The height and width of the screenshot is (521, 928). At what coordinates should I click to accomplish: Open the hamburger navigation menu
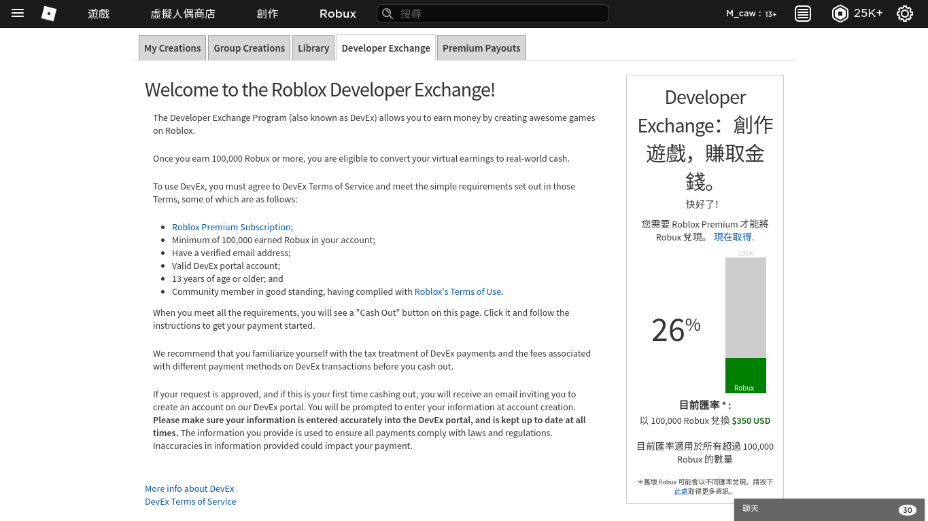tap(17, 14)
